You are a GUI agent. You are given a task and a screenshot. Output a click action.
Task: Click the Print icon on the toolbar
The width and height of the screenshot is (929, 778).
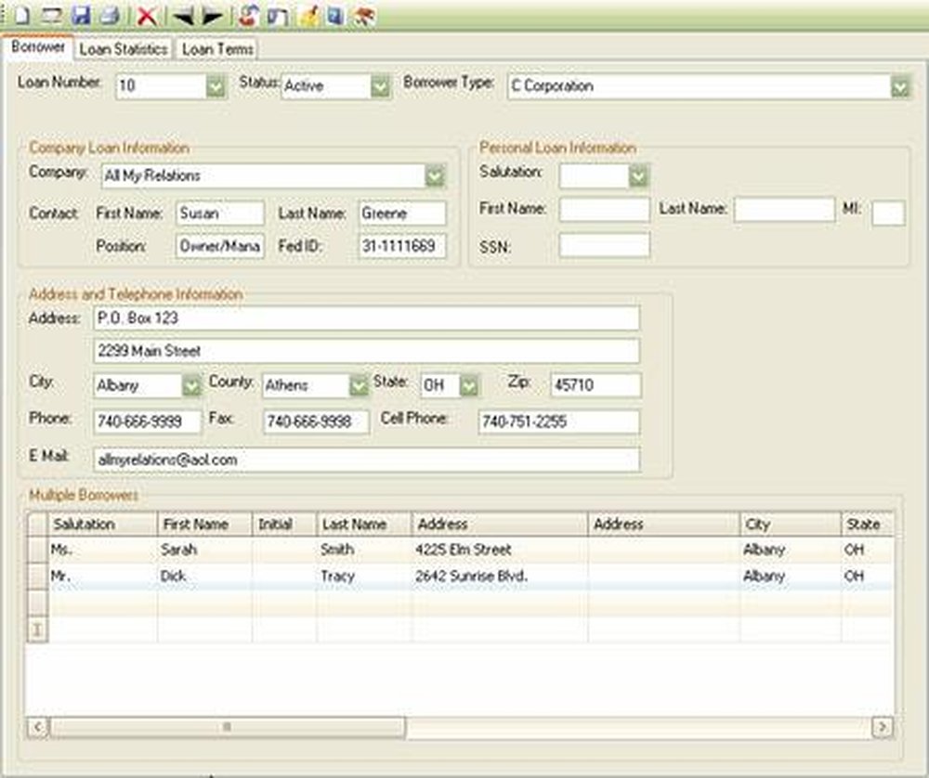pos(110,13)
